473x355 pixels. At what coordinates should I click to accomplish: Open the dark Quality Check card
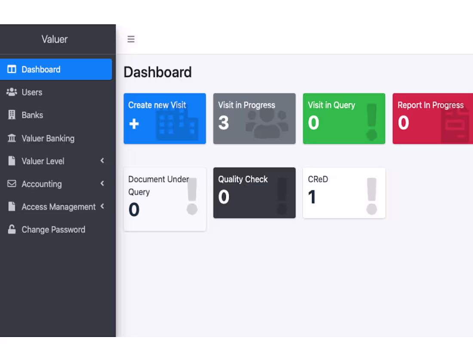[x=254, y=193]
